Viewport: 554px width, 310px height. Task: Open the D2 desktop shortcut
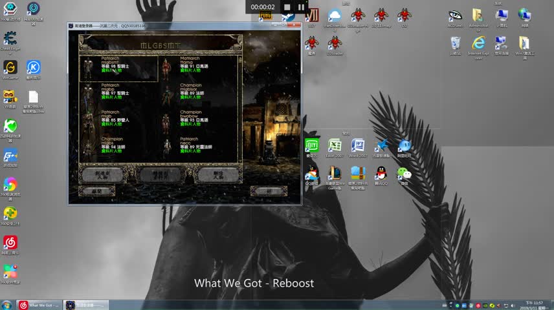(x=404, y=18)
